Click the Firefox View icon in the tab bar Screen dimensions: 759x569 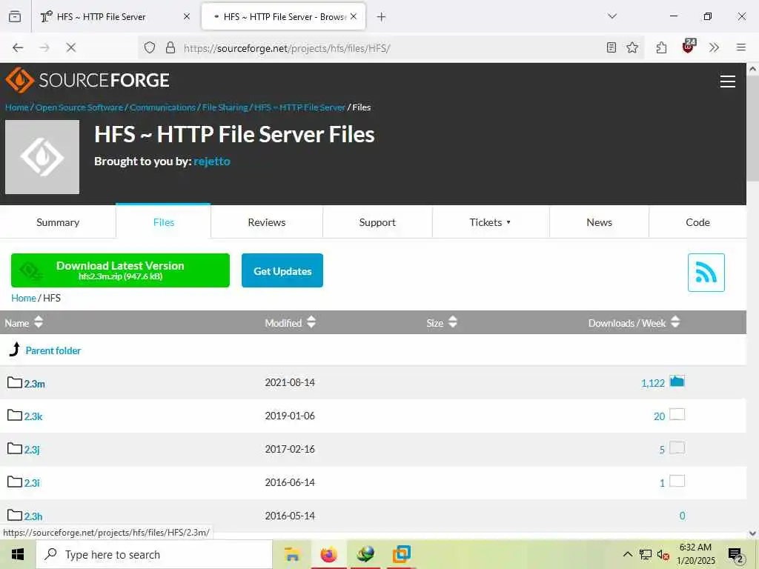pos(15,16)
